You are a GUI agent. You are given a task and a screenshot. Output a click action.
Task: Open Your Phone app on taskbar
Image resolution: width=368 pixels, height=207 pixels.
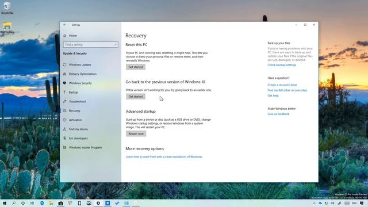[x=79, y=203]
